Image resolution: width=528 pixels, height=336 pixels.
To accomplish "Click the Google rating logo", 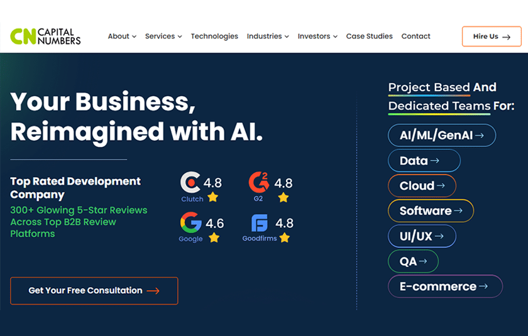I will pos(190,222).
